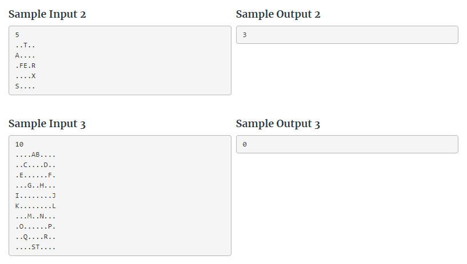Click the "A...." row in Sample Input 2
Viewport: 467px width, 264px height.
[25, 55]
